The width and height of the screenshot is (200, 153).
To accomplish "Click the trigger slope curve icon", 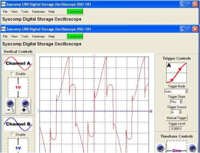I will pos(176,73).
